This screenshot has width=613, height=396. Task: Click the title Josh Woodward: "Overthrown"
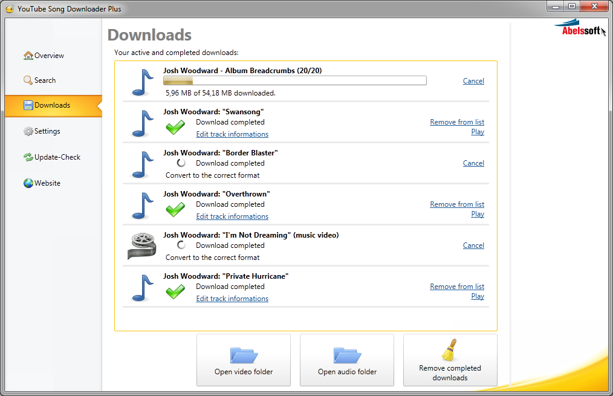pyautogui.click(x=216, y=194)
